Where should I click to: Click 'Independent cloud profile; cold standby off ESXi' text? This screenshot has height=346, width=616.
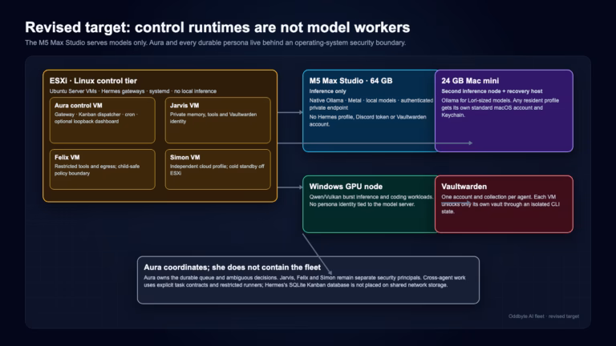point(217,170)
